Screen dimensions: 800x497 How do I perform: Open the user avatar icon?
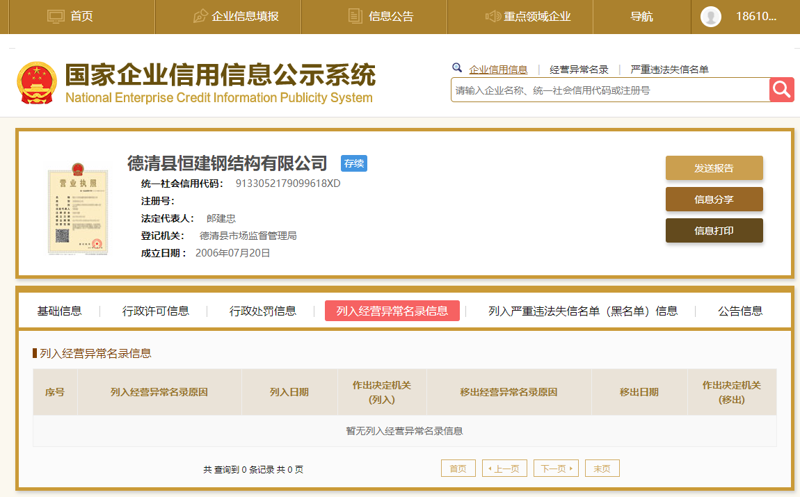click(711, 16)
